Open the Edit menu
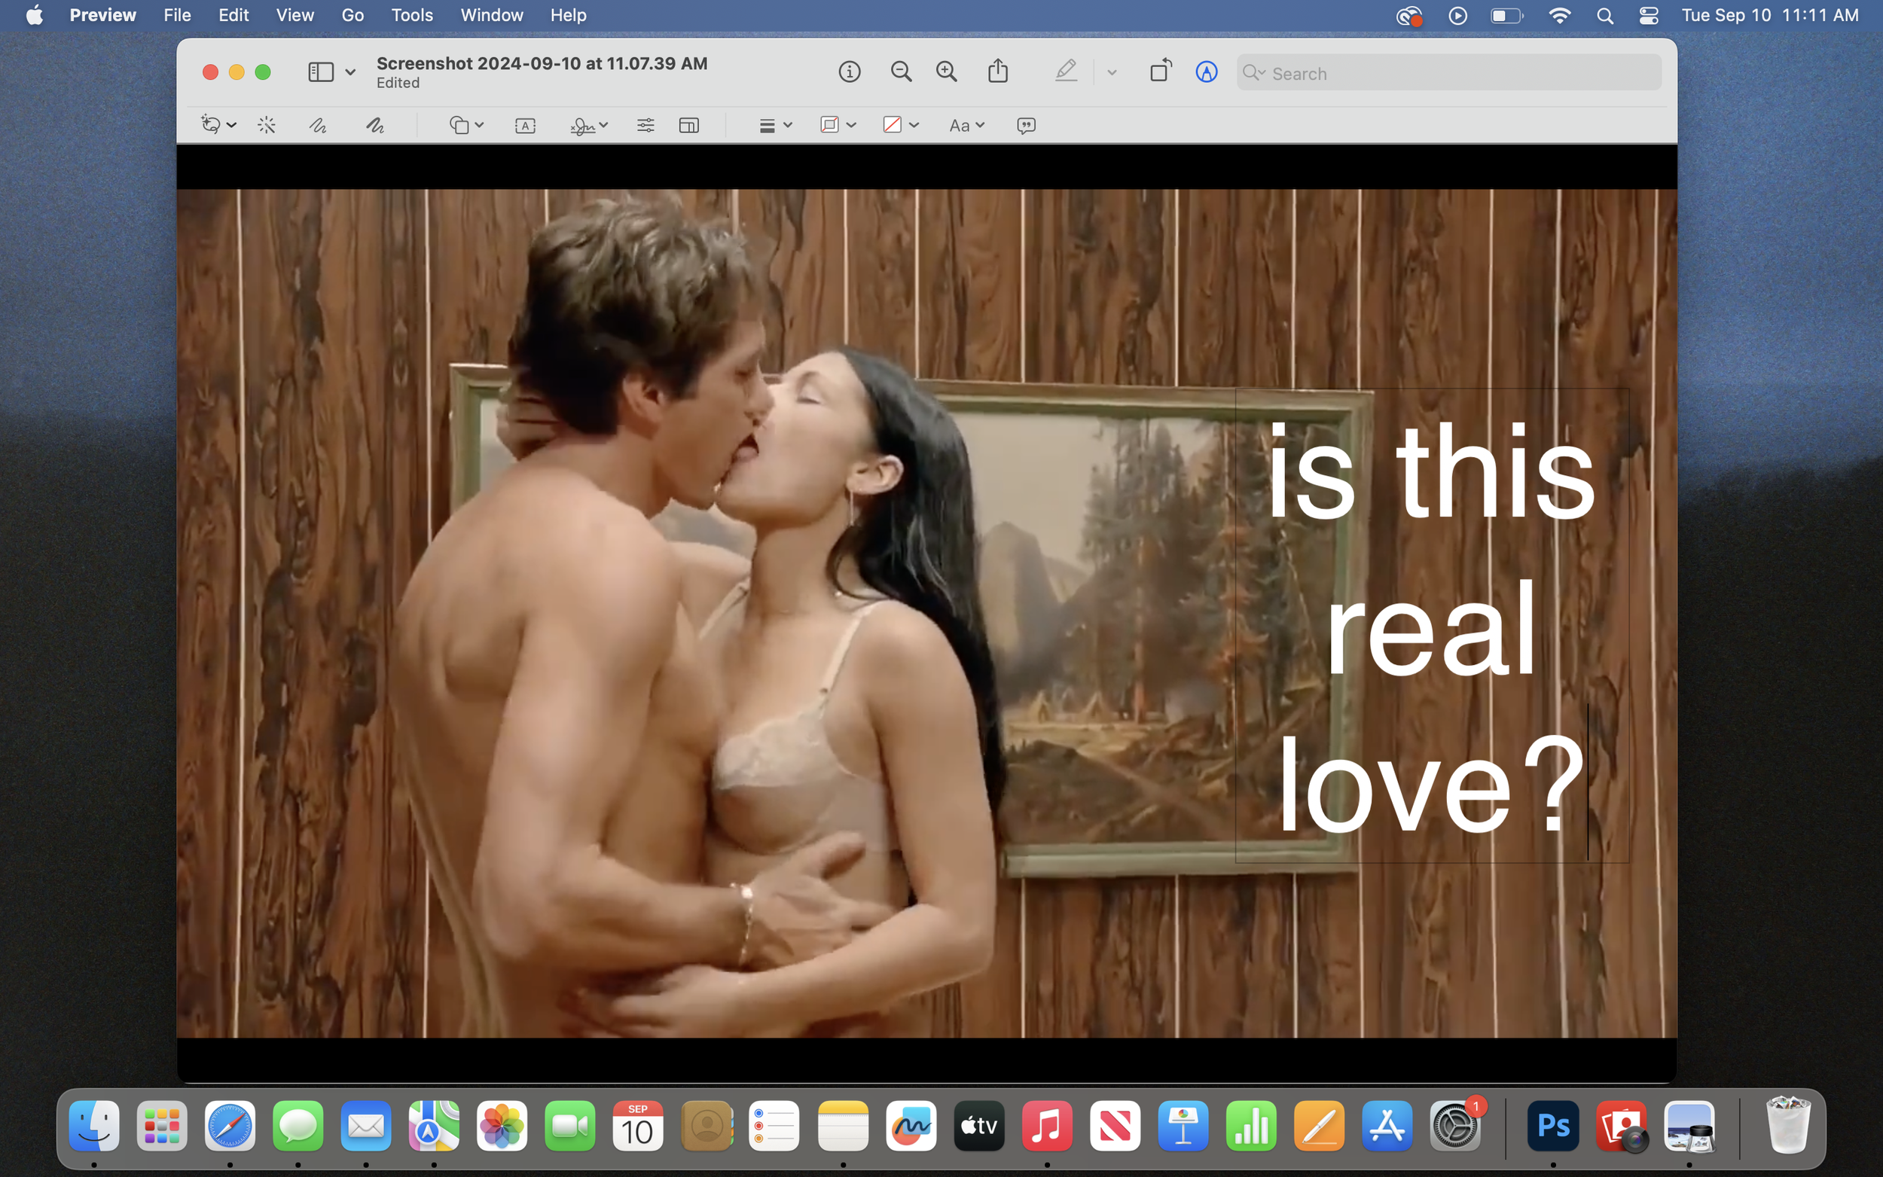The width and height of the screenshot is (1883, 1177). [233, 16]
